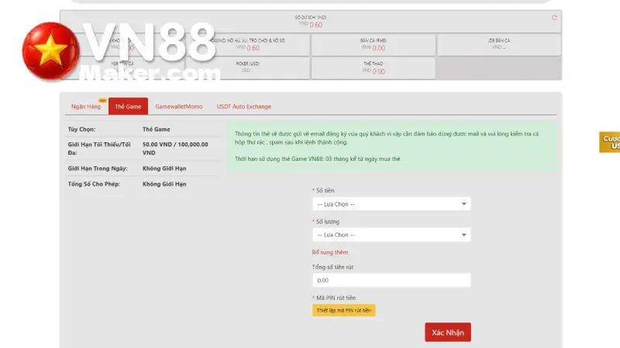This screenshot has width=620, height=348.
Task: Expand the Số tiền dropdown
Action: pos(391,204)
